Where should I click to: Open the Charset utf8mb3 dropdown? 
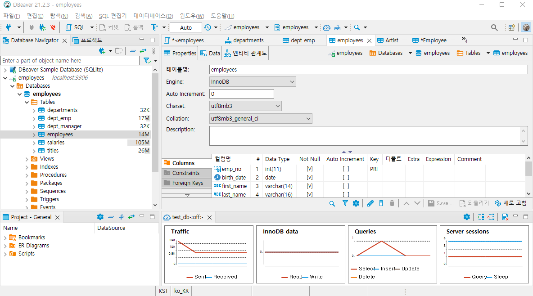click(x=245, y=106)
